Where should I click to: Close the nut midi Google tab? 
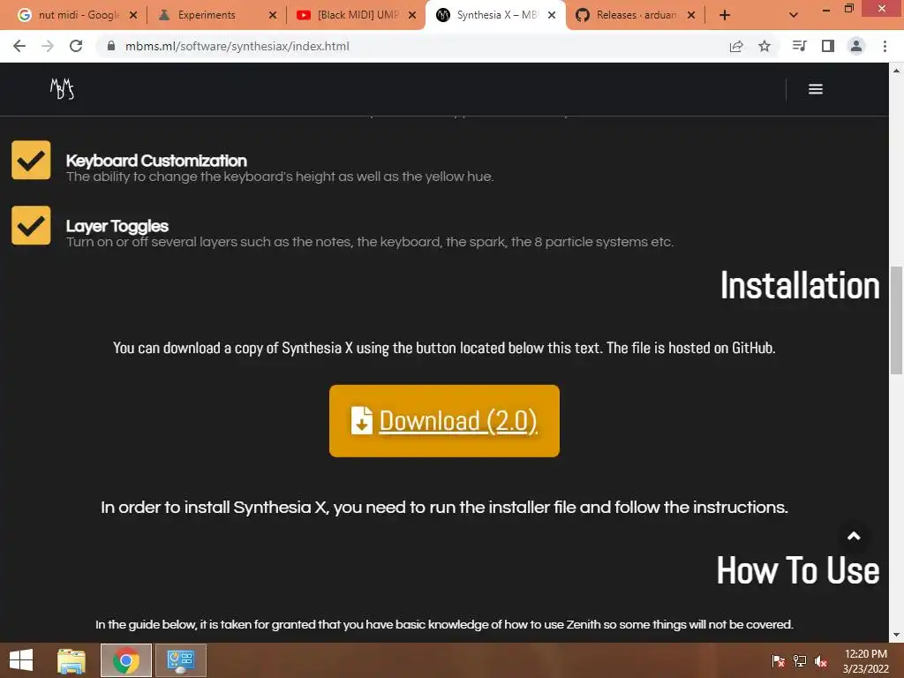click(x=133, y=15)
